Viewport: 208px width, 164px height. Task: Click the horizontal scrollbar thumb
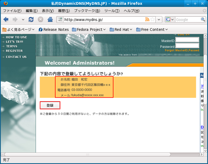(x=87, y=154)
